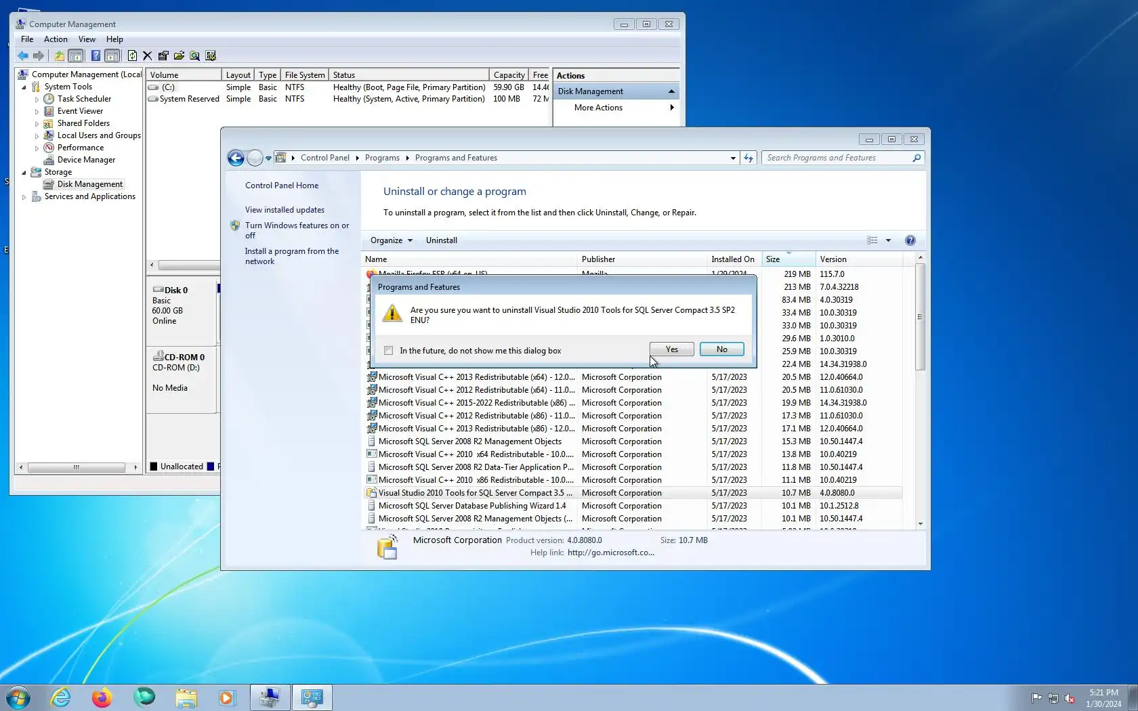This screenshot has height=711, width=1138.
Task: Sort the programs list by Installed On column
Action: [x=733, y=259]
